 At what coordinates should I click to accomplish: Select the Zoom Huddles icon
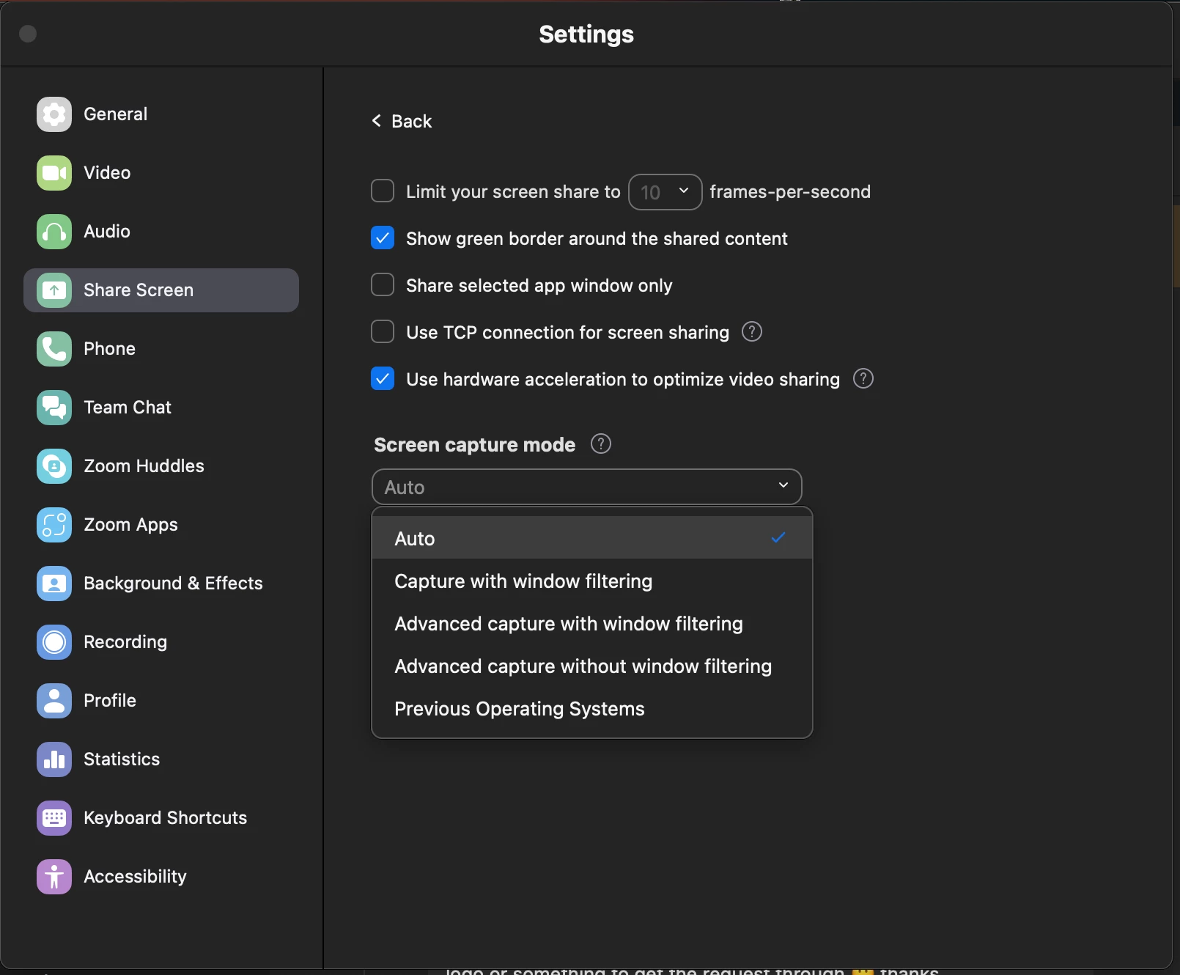[54, 466]
